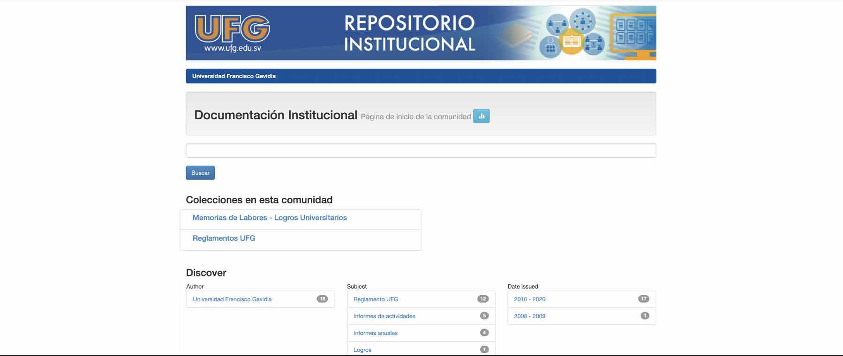Click the Author facet label
The image size is (843, 356).
(x=195, y=286)
